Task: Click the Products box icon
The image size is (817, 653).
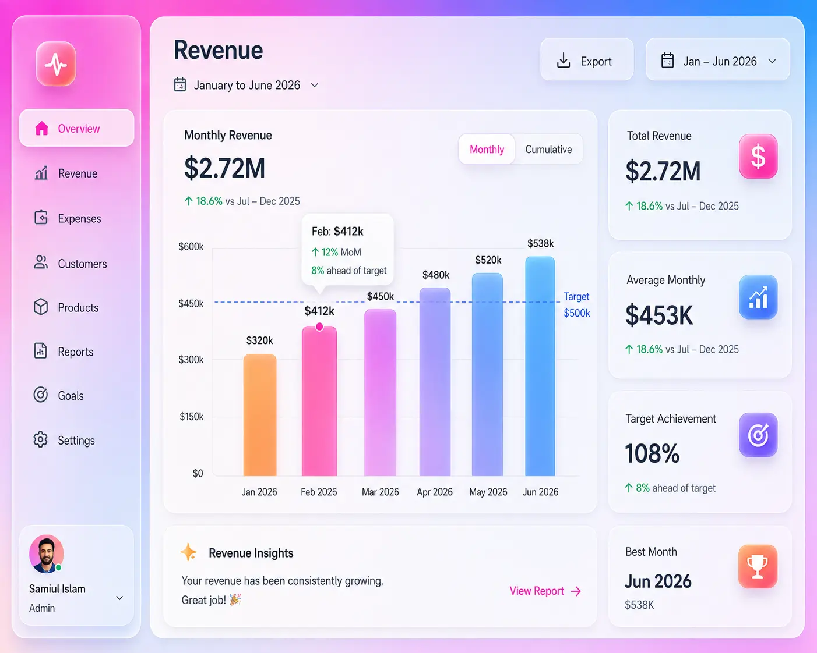Action: click(x=41, y=307)
